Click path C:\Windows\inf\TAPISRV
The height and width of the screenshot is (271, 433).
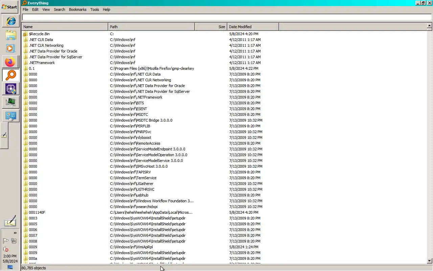(130, 172)
